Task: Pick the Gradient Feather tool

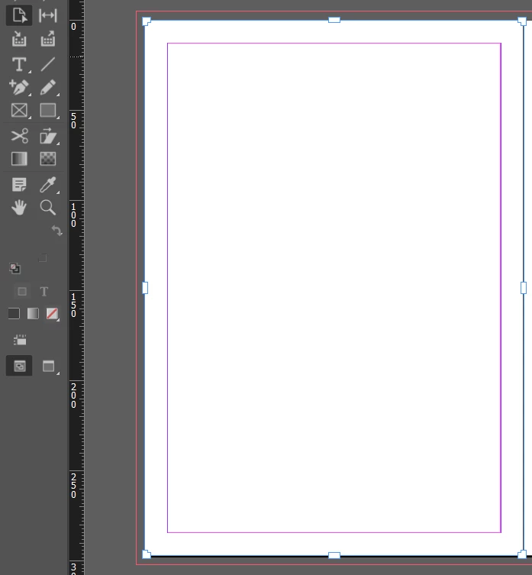Action: [x=48, y=159]
